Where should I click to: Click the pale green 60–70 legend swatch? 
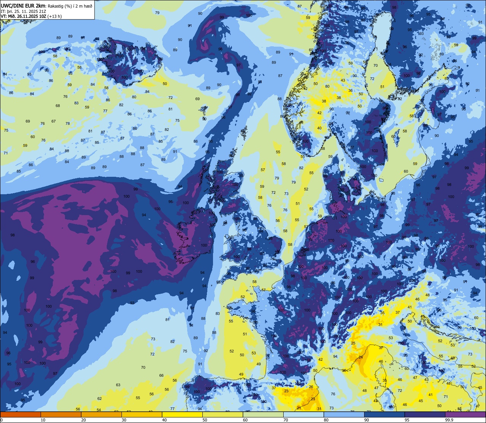[x=263, y=414]
